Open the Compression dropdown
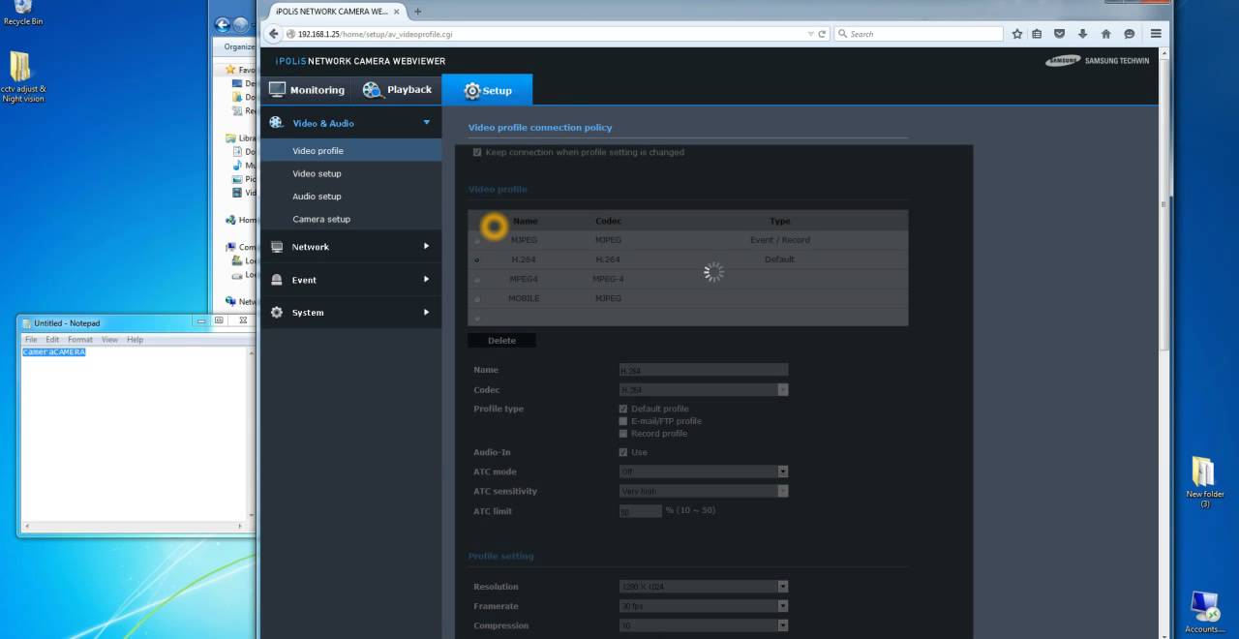1239x639 pixels. (x=704, y=625)
